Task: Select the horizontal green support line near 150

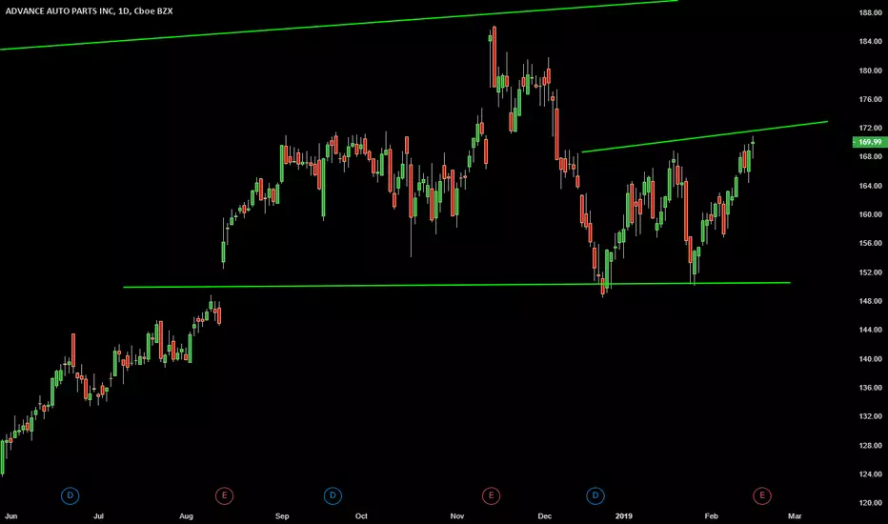Action: click(456, 285)
